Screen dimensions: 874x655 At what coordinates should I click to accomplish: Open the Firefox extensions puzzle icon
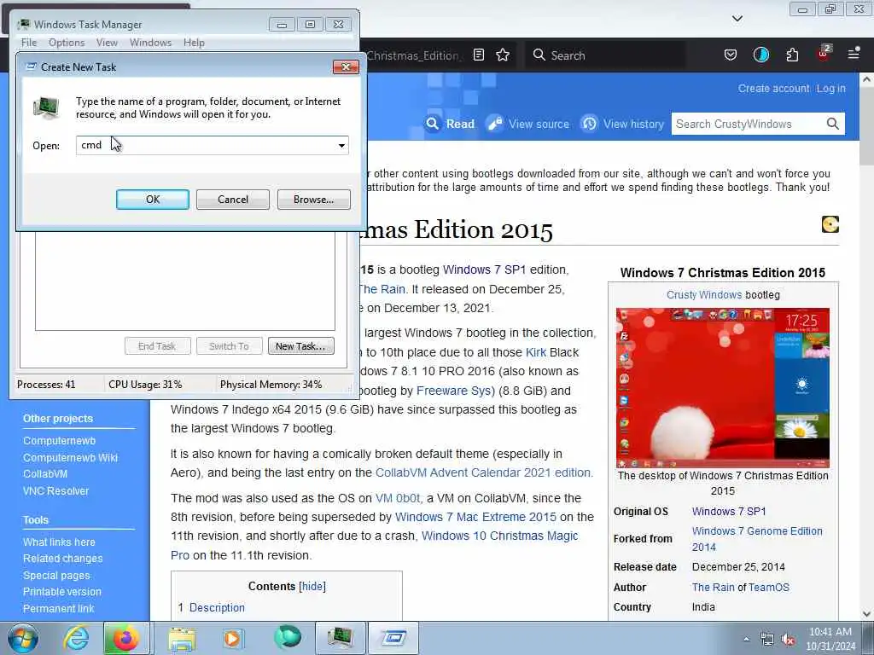792,55
